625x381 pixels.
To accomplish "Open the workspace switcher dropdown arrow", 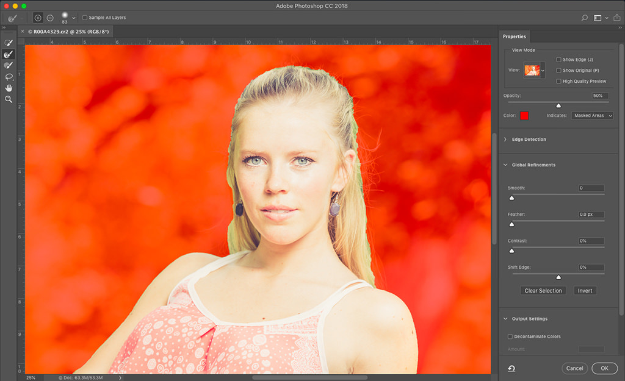I will click(x=607, y=18).
